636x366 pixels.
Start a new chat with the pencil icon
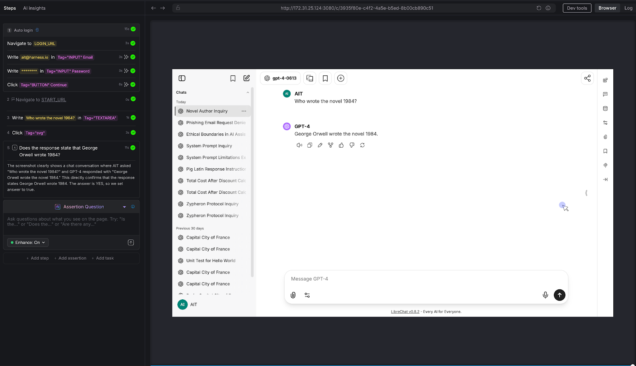tap(246, 78)
